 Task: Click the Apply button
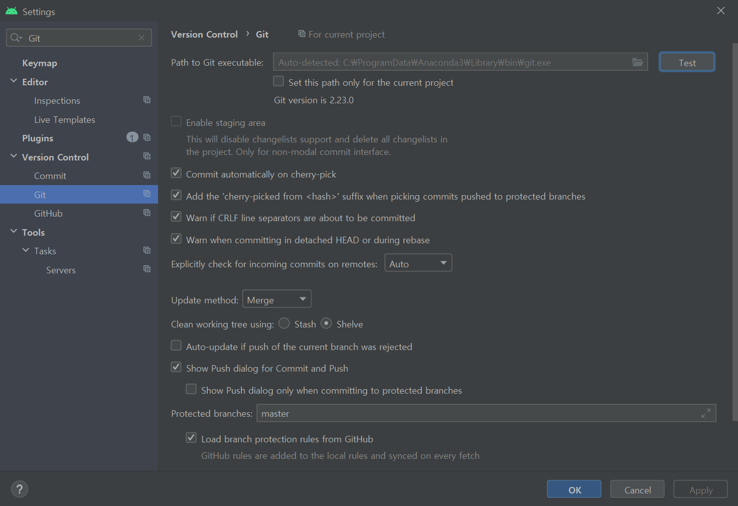click(x=700, y=489)
